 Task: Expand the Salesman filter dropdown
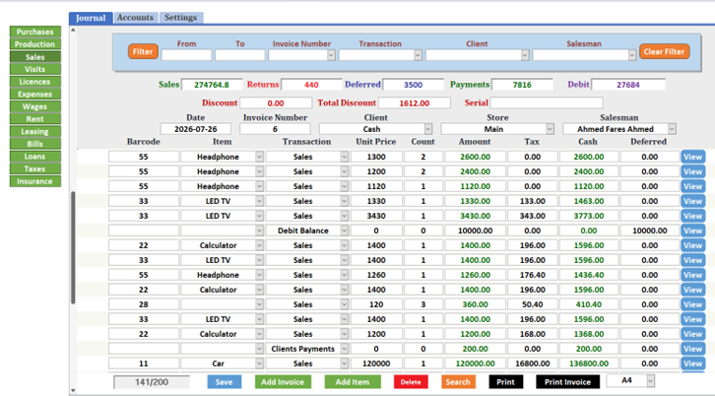pyautogui.click(x=632, y=55)
